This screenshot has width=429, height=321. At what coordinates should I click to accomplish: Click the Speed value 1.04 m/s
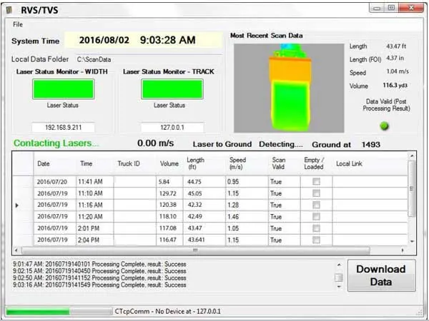398,71
